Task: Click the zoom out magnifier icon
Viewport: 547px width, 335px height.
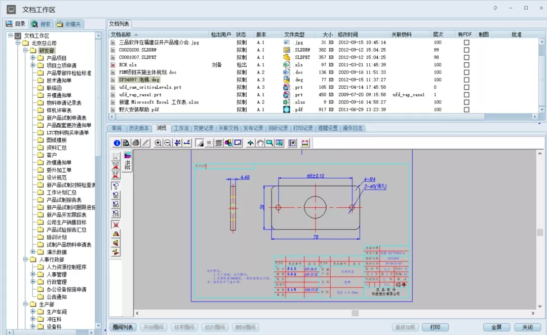Action: (167, 143)
